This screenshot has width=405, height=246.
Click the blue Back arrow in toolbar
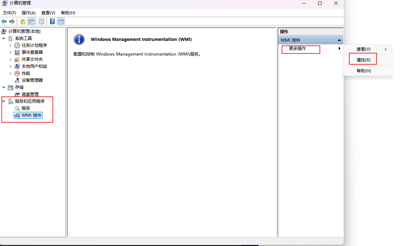[4, 21]
